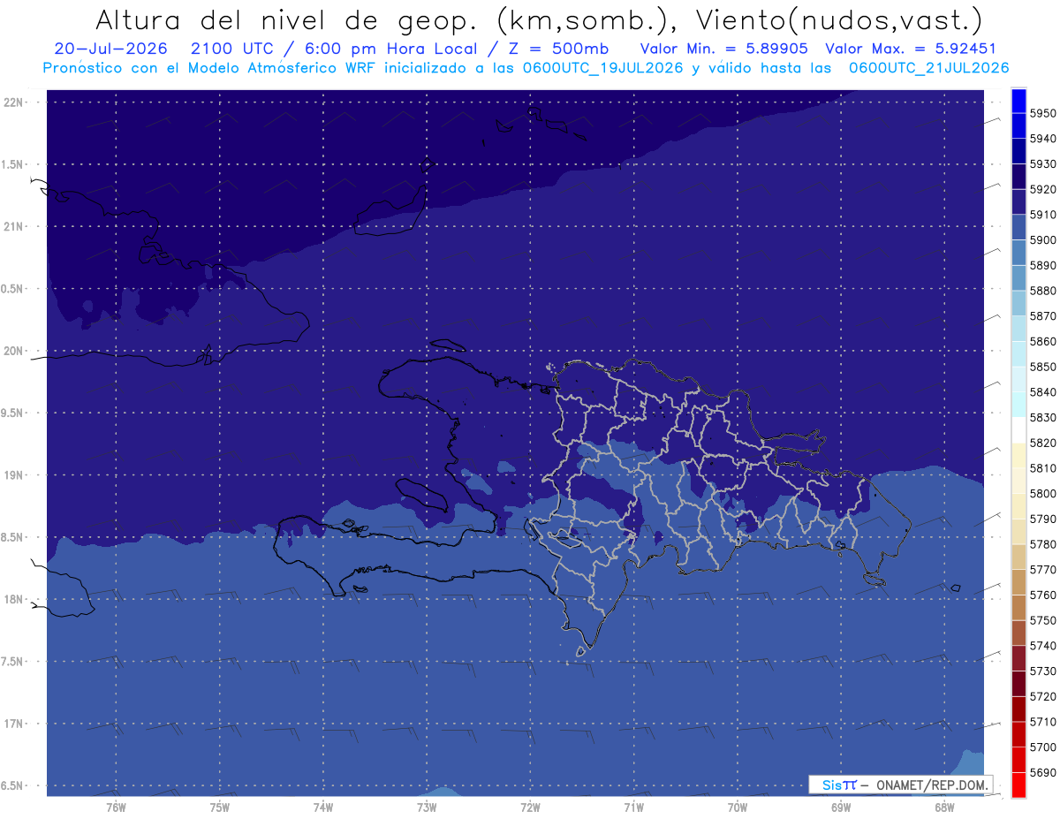Click the '5700' color bar value
This screenshot has width=1060, height=819.
coord(1042,747)
